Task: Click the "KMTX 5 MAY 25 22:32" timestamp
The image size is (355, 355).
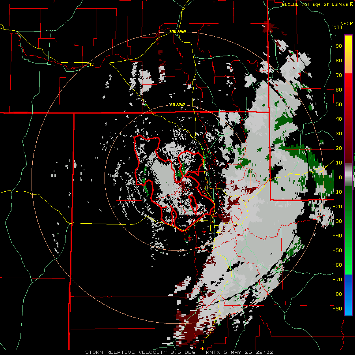Action: (239, 352)
